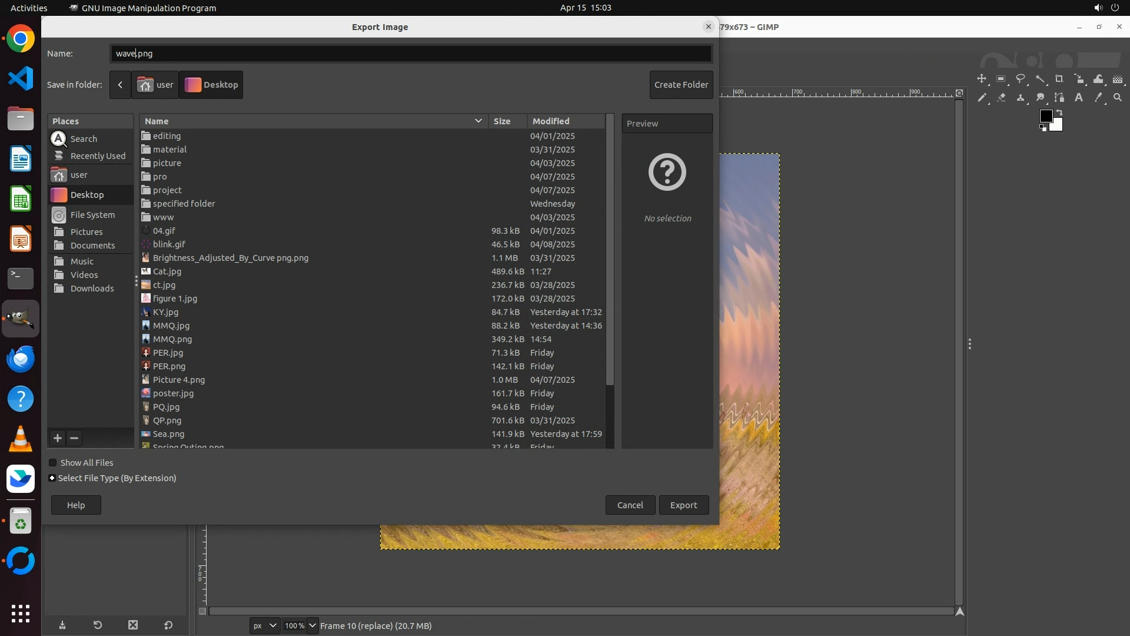The image size is (1130, 636).
Task: Click the Create Folder button
Action: [681, 85]
